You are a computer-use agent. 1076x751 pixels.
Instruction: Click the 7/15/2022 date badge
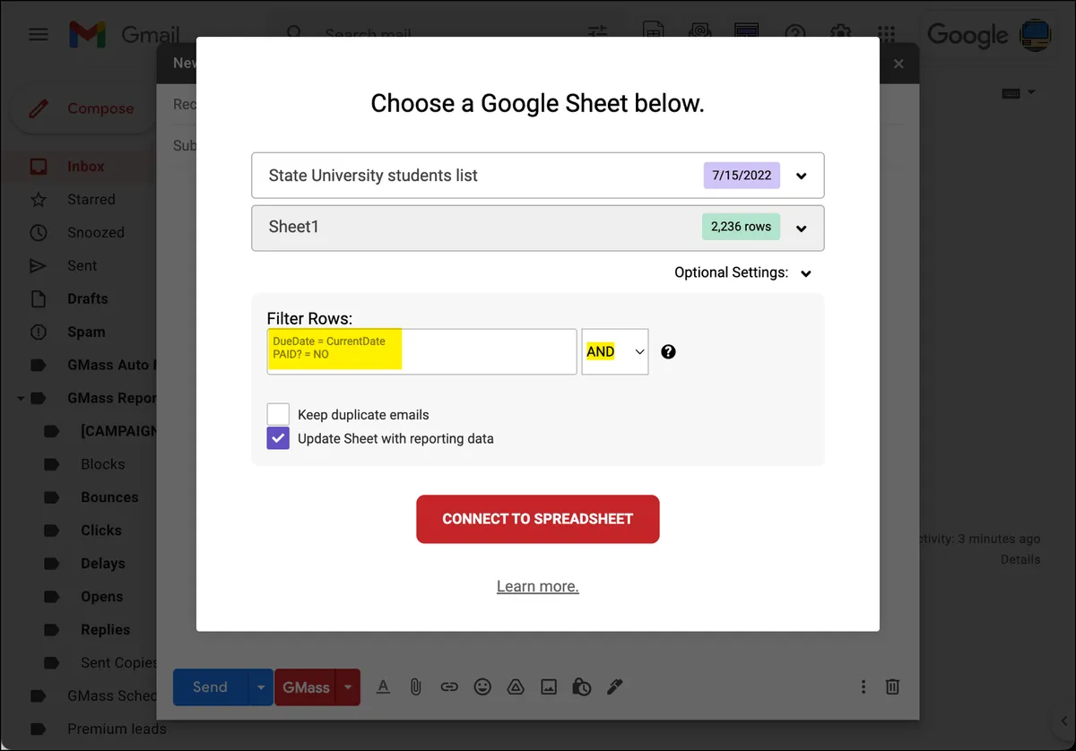coord(742,175)
